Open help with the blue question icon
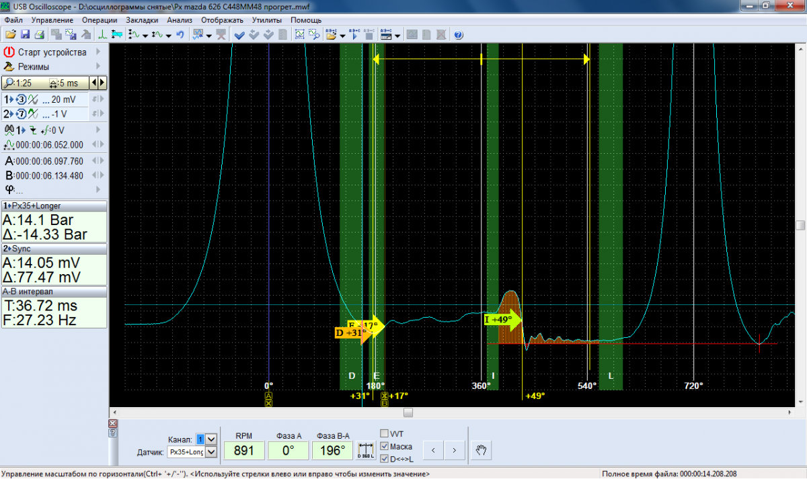807x479 pixels. pyautogui.click(x=458, y=34)
